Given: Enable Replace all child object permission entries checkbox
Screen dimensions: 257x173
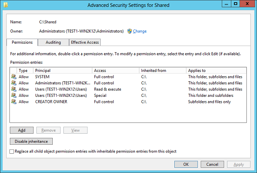Looking at the screenshot, I should point(12,152).
